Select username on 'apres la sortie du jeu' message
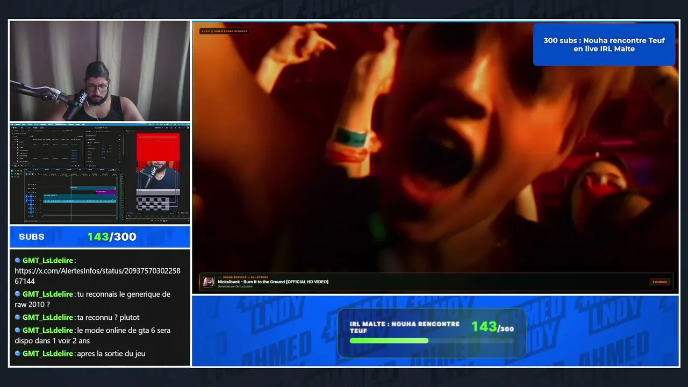Screen dimensions: 688x387 48,353
